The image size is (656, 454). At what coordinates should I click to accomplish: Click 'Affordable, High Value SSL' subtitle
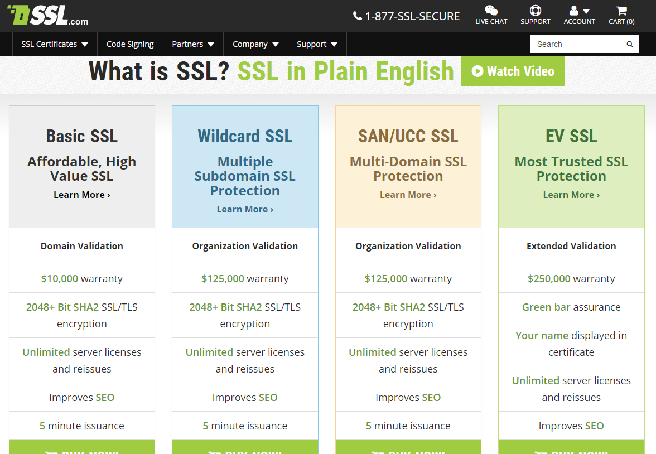pos(82,168)
